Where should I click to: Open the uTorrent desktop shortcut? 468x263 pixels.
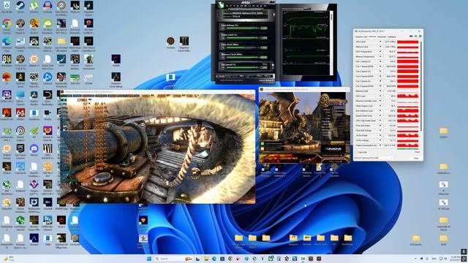coord(34,5)
